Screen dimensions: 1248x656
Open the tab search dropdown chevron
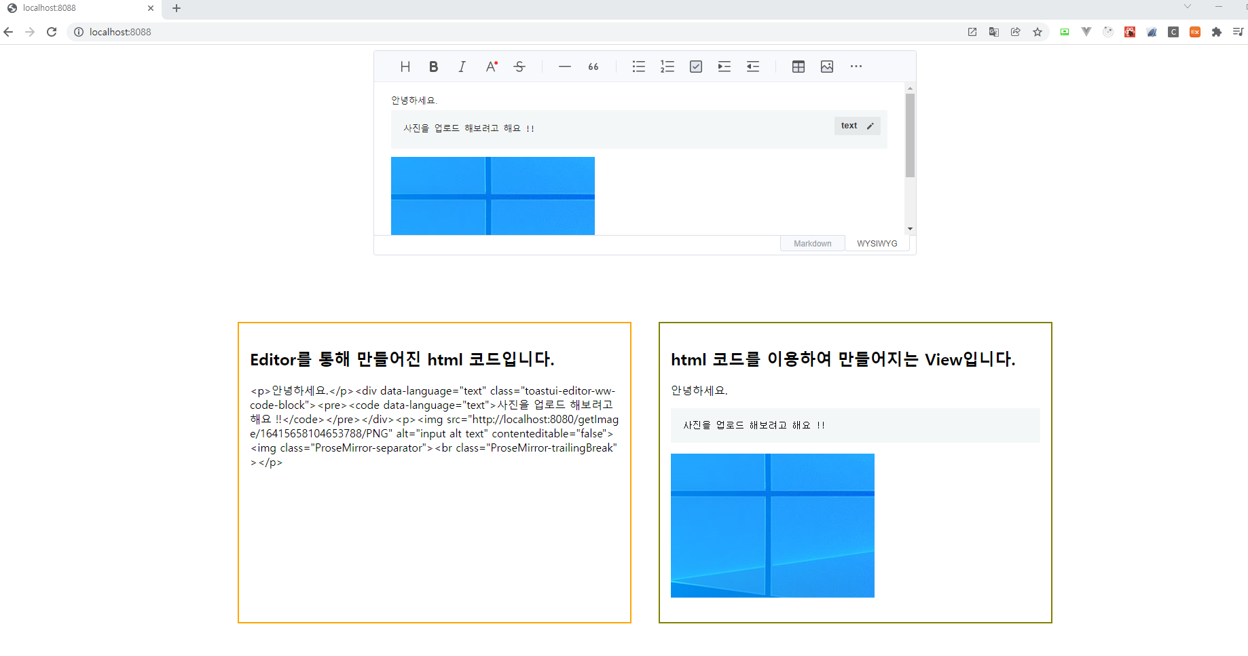click(1188, 6)
